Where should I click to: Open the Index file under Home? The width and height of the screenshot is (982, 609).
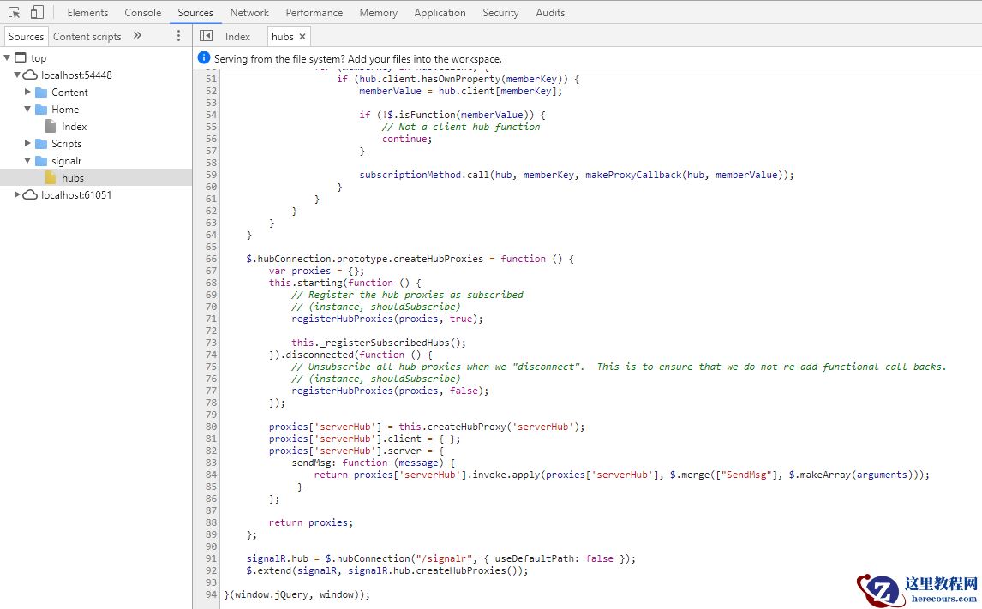(74, 127)
